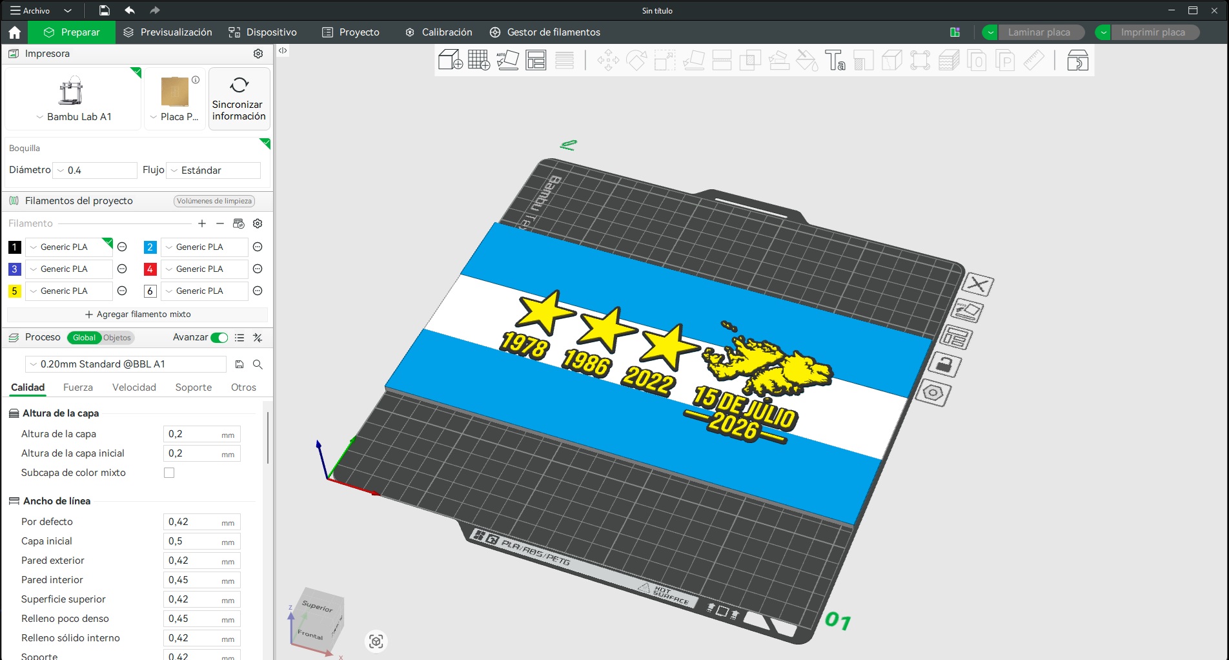Click the red filament 4 color swatch
This screenshot has height=660, width=1229.
(150, 269)
